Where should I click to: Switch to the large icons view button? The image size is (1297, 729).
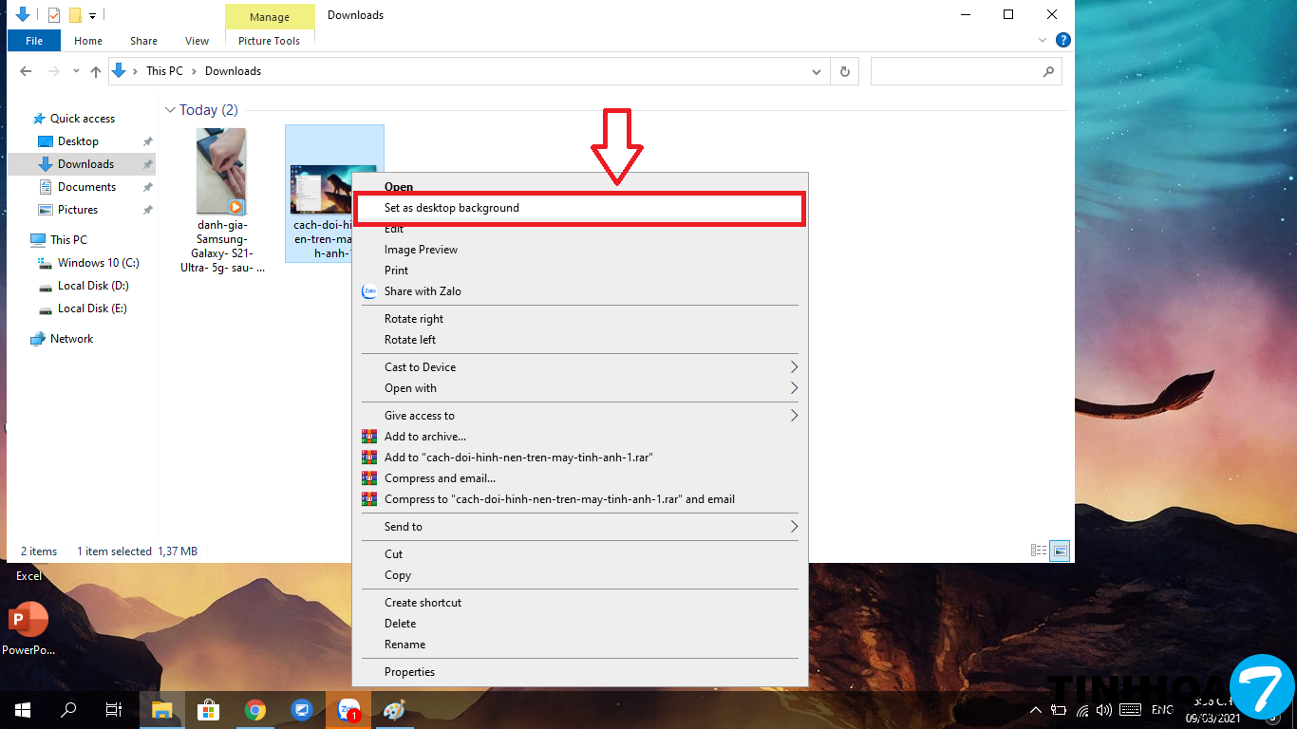[x=1061, y=551]
